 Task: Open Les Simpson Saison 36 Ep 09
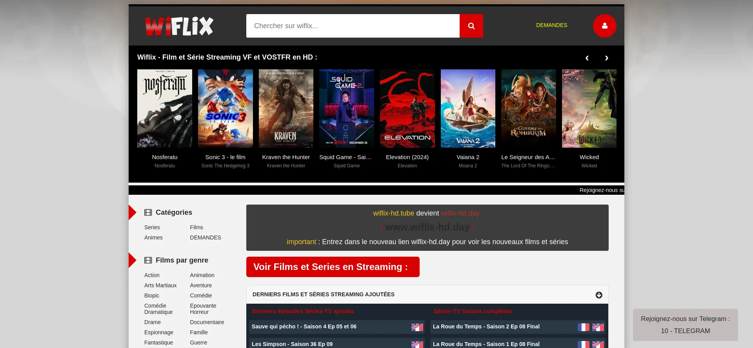(x=292, y=344)
